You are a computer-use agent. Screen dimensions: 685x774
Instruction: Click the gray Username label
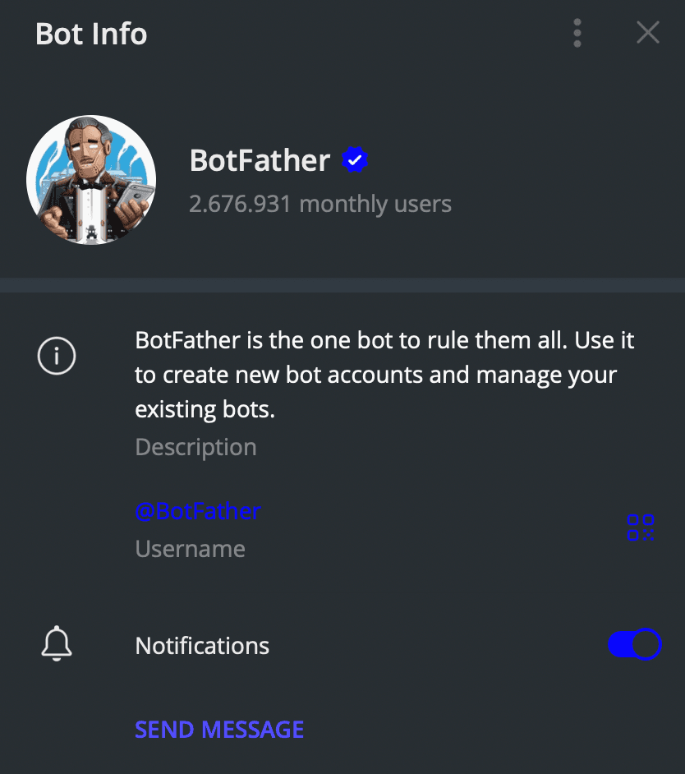coord(190,549)
